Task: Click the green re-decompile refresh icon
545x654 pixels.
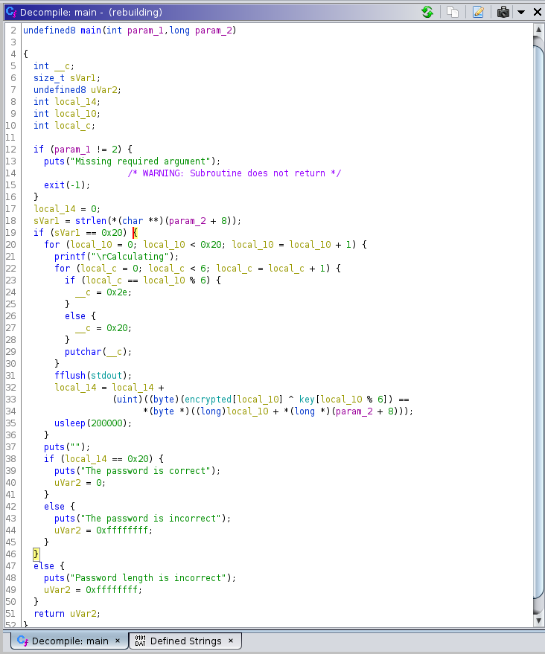Action: tap(427, 12)
